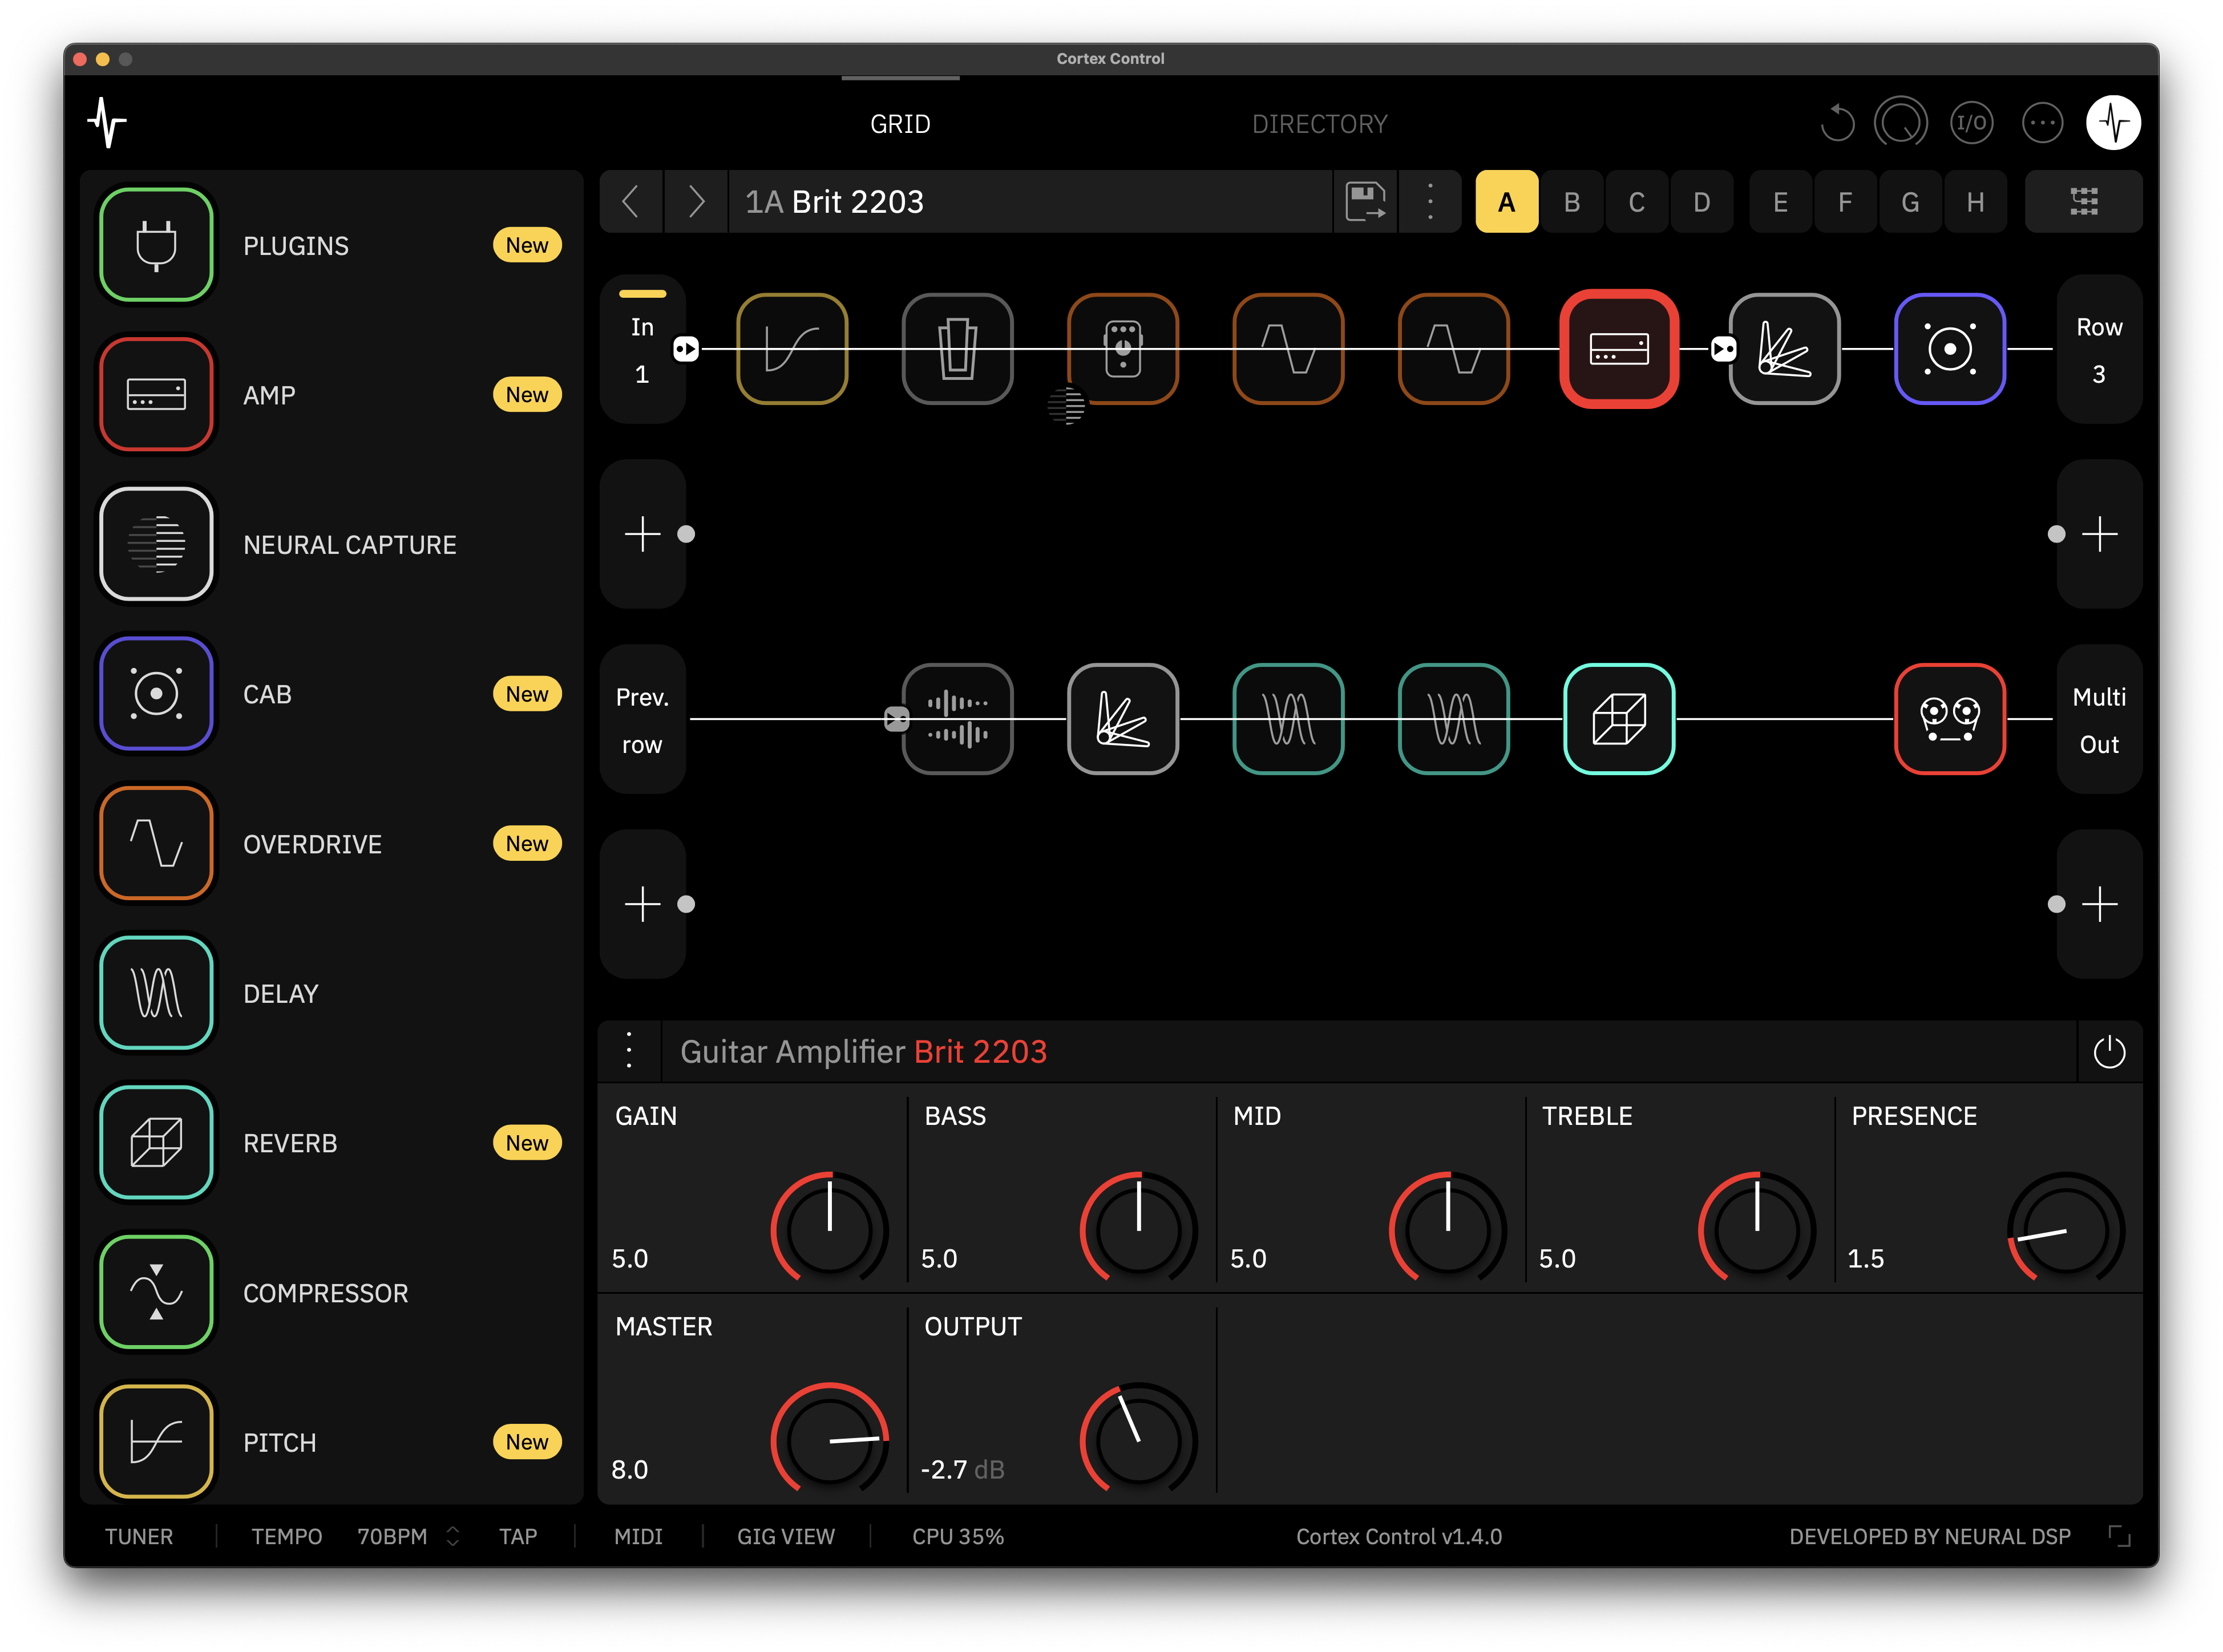Click the undo arrow icon
The height and width of the screenshot is (1652, 2223).
(x=1837, y=123)
